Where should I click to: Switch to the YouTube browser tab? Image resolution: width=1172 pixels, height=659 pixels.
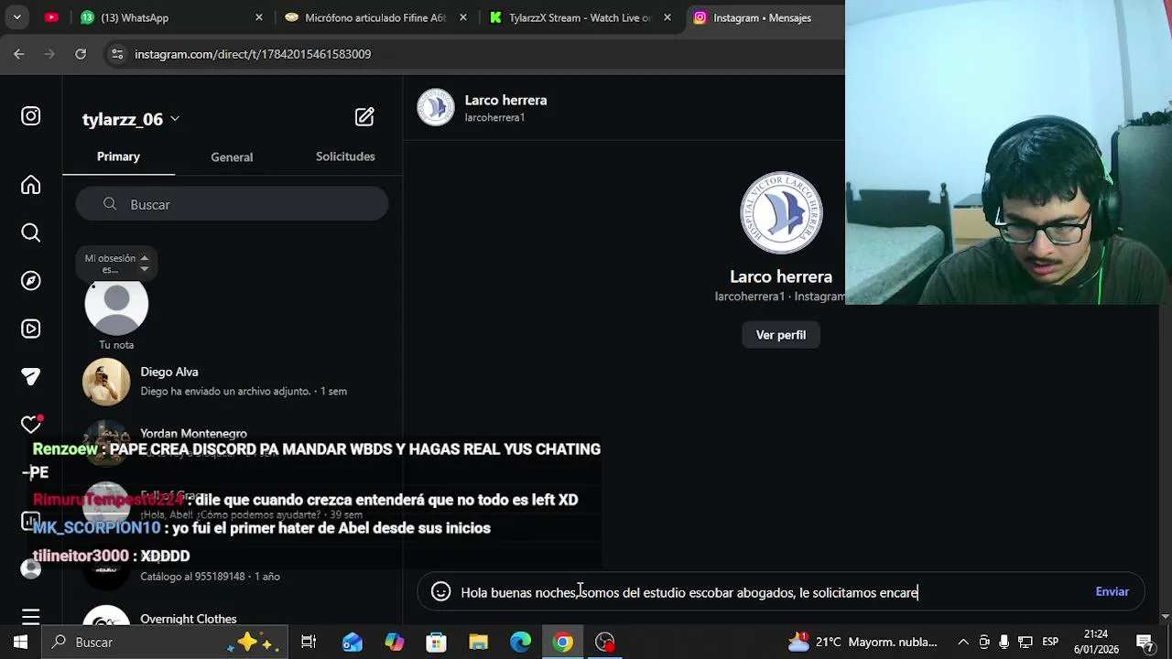(51, 17)
